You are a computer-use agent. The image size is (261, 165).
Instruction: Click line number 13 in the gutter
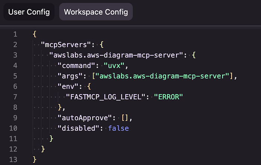(13, 159)
